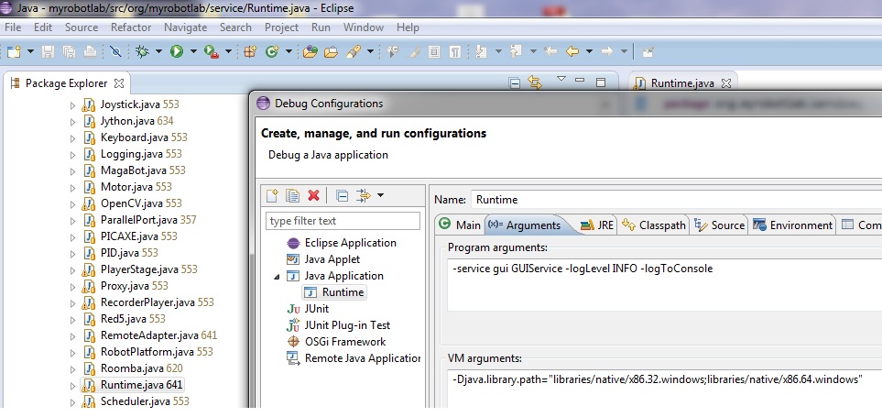This screenshot has width=882, height=417.
Task: Click inside the Program arguments text box
Action: pyautogui.click(x=665, y=284)
